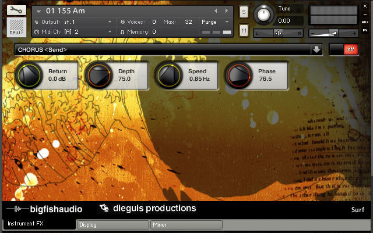
Task: Click the Depth 75.0 value
Action: click(x=124, y=79)
